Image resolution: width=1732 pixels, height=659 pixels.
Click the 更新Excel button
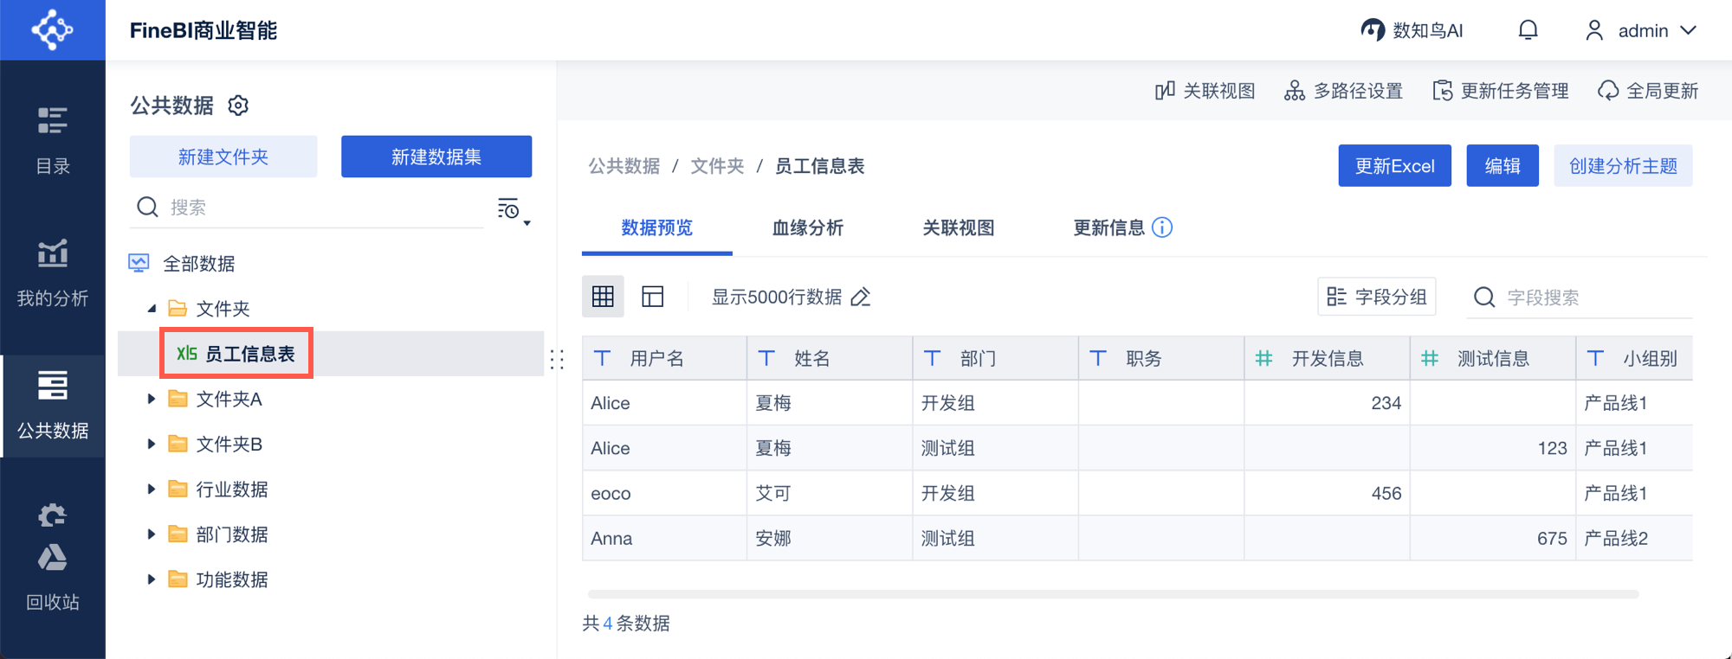click(x=1394, y=166)
